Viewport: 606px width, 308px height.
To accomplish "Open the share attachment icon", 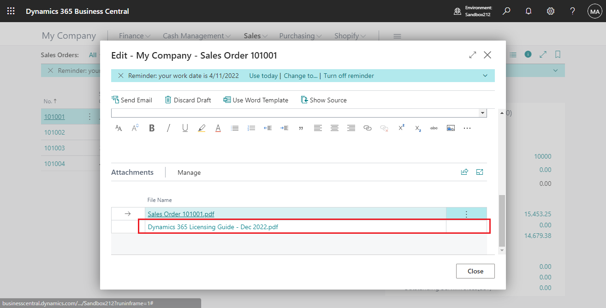I will click(x=464, y=172).
